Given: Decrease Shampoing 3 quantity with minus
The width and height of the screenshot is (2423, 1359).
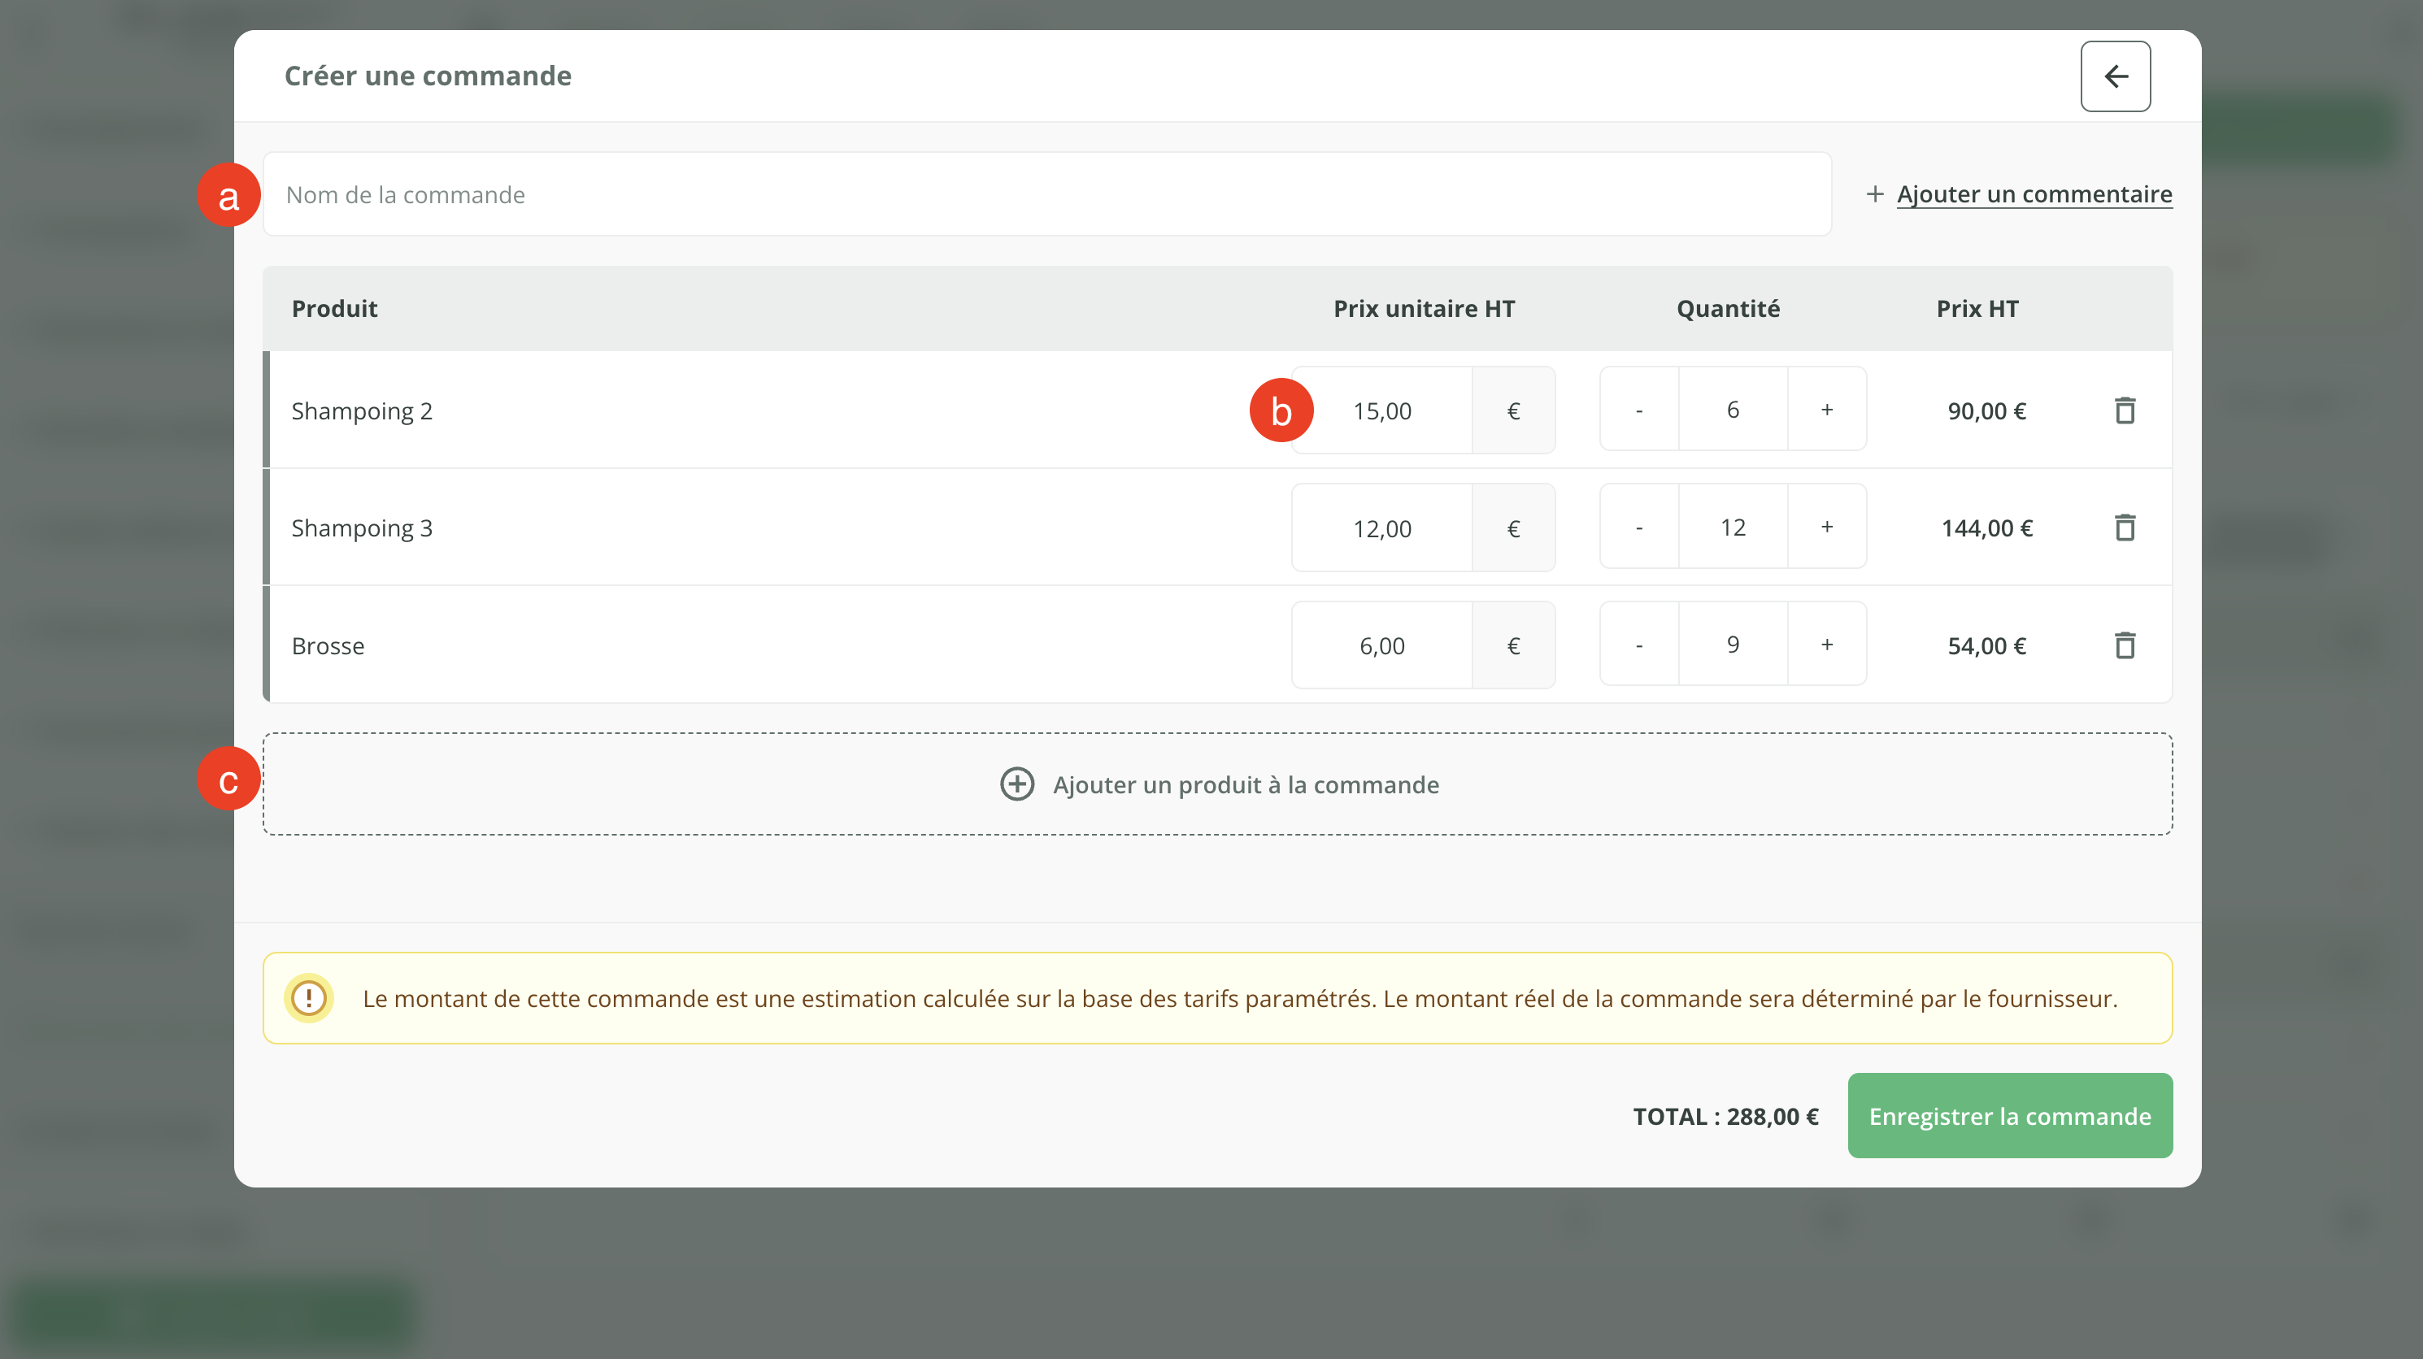Looking at the screenshot, I should pyautogui.click(x=1639, y=528).
